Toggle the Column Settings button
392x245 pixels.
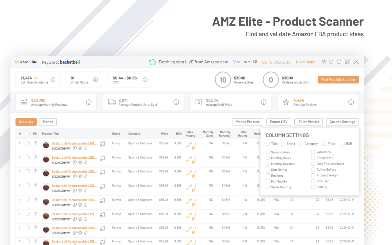(342, 122)
